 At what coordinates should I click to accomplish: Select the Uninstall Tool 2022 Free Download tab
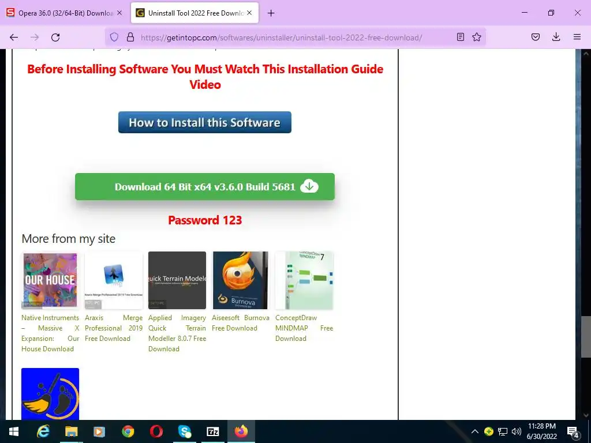pyautogui.click(x=194, y=13)
